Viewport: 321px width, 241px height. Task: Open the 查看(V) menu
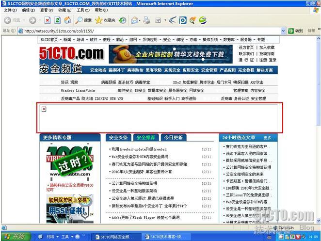(47, 10)
